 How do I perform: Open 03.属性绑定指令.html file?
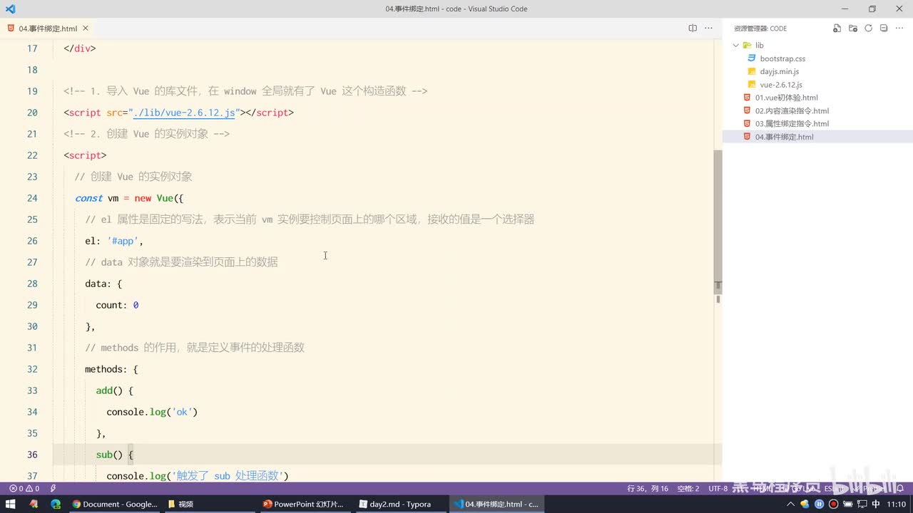pyautogui.click(x=792, y=123)
